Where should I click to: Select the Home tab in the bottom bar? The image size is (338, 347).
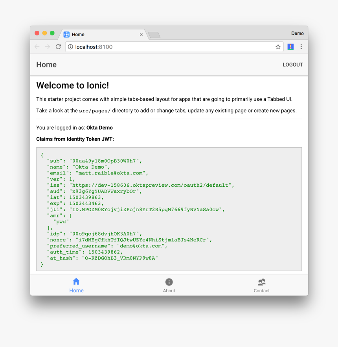pos(76,285)
